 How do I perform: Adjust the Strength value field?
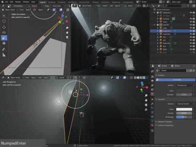[x=184, y=95]
